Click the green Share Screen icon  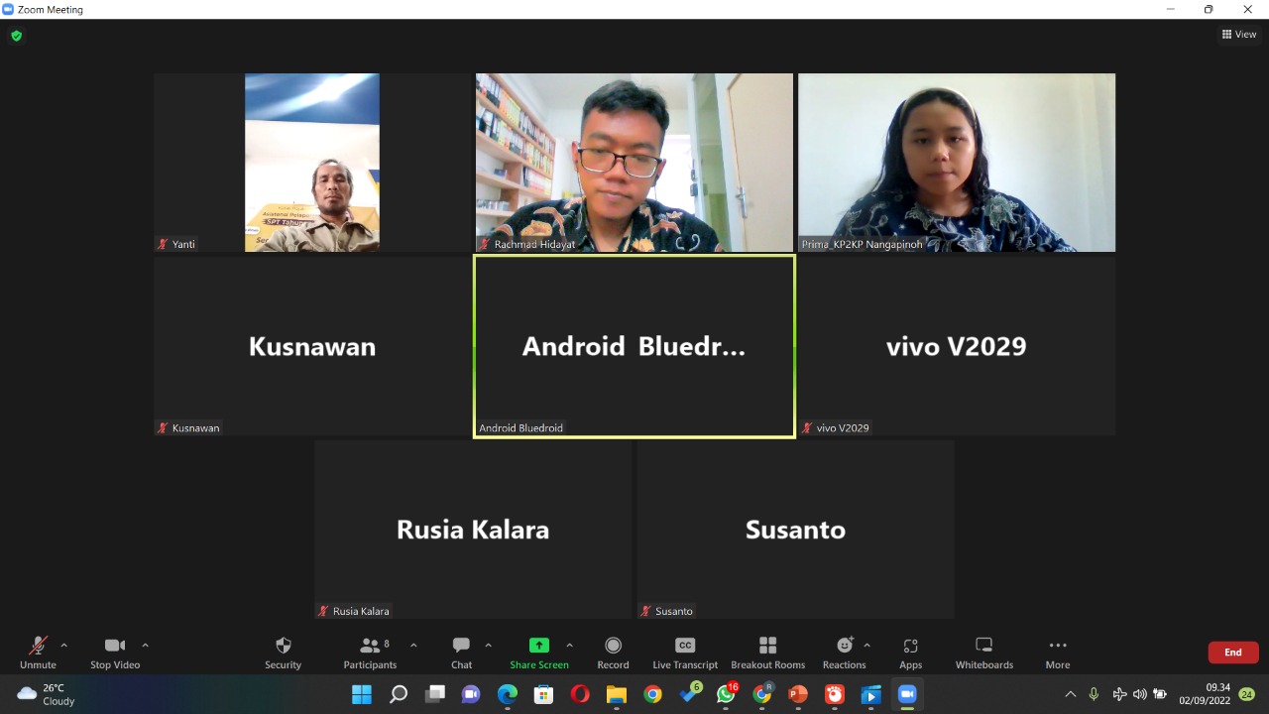[538, 646]
